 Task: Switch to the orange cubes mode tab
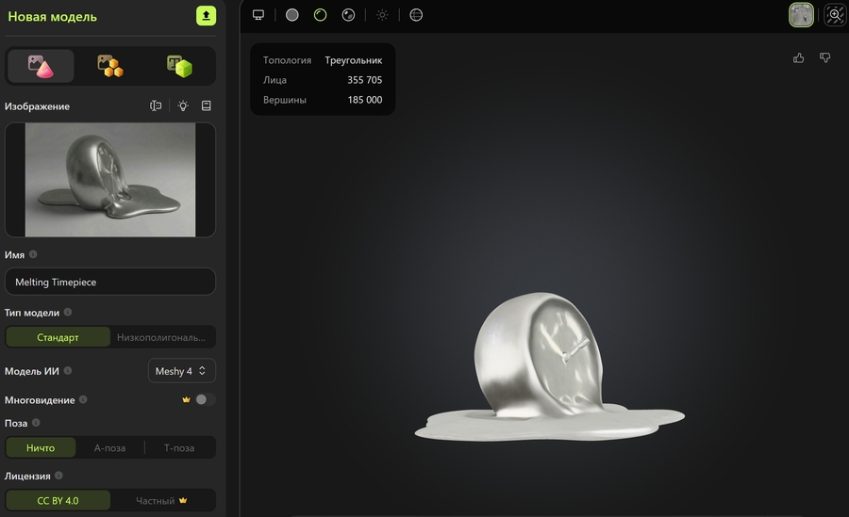(110, 66)
